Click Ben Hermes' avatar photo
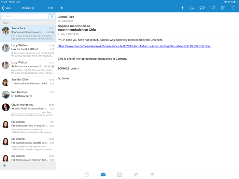239x179 pixels. point(6,95)
